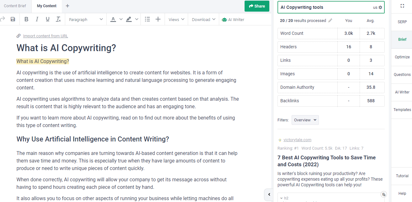Image resolution: width=412 pixels, height=202 pixels.
Task: Select the My Content tab
Action: pos(47,6)
